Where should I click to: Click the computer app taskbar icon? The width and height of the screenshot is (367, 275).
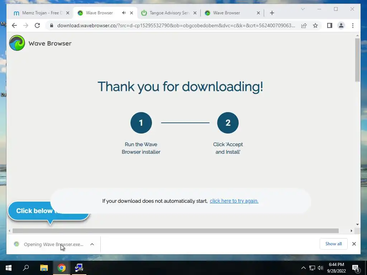point(79,268)
